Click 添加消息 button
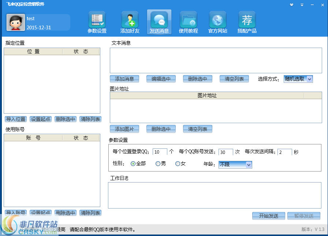Screen dimensions: 328x236 coord(124,79)
